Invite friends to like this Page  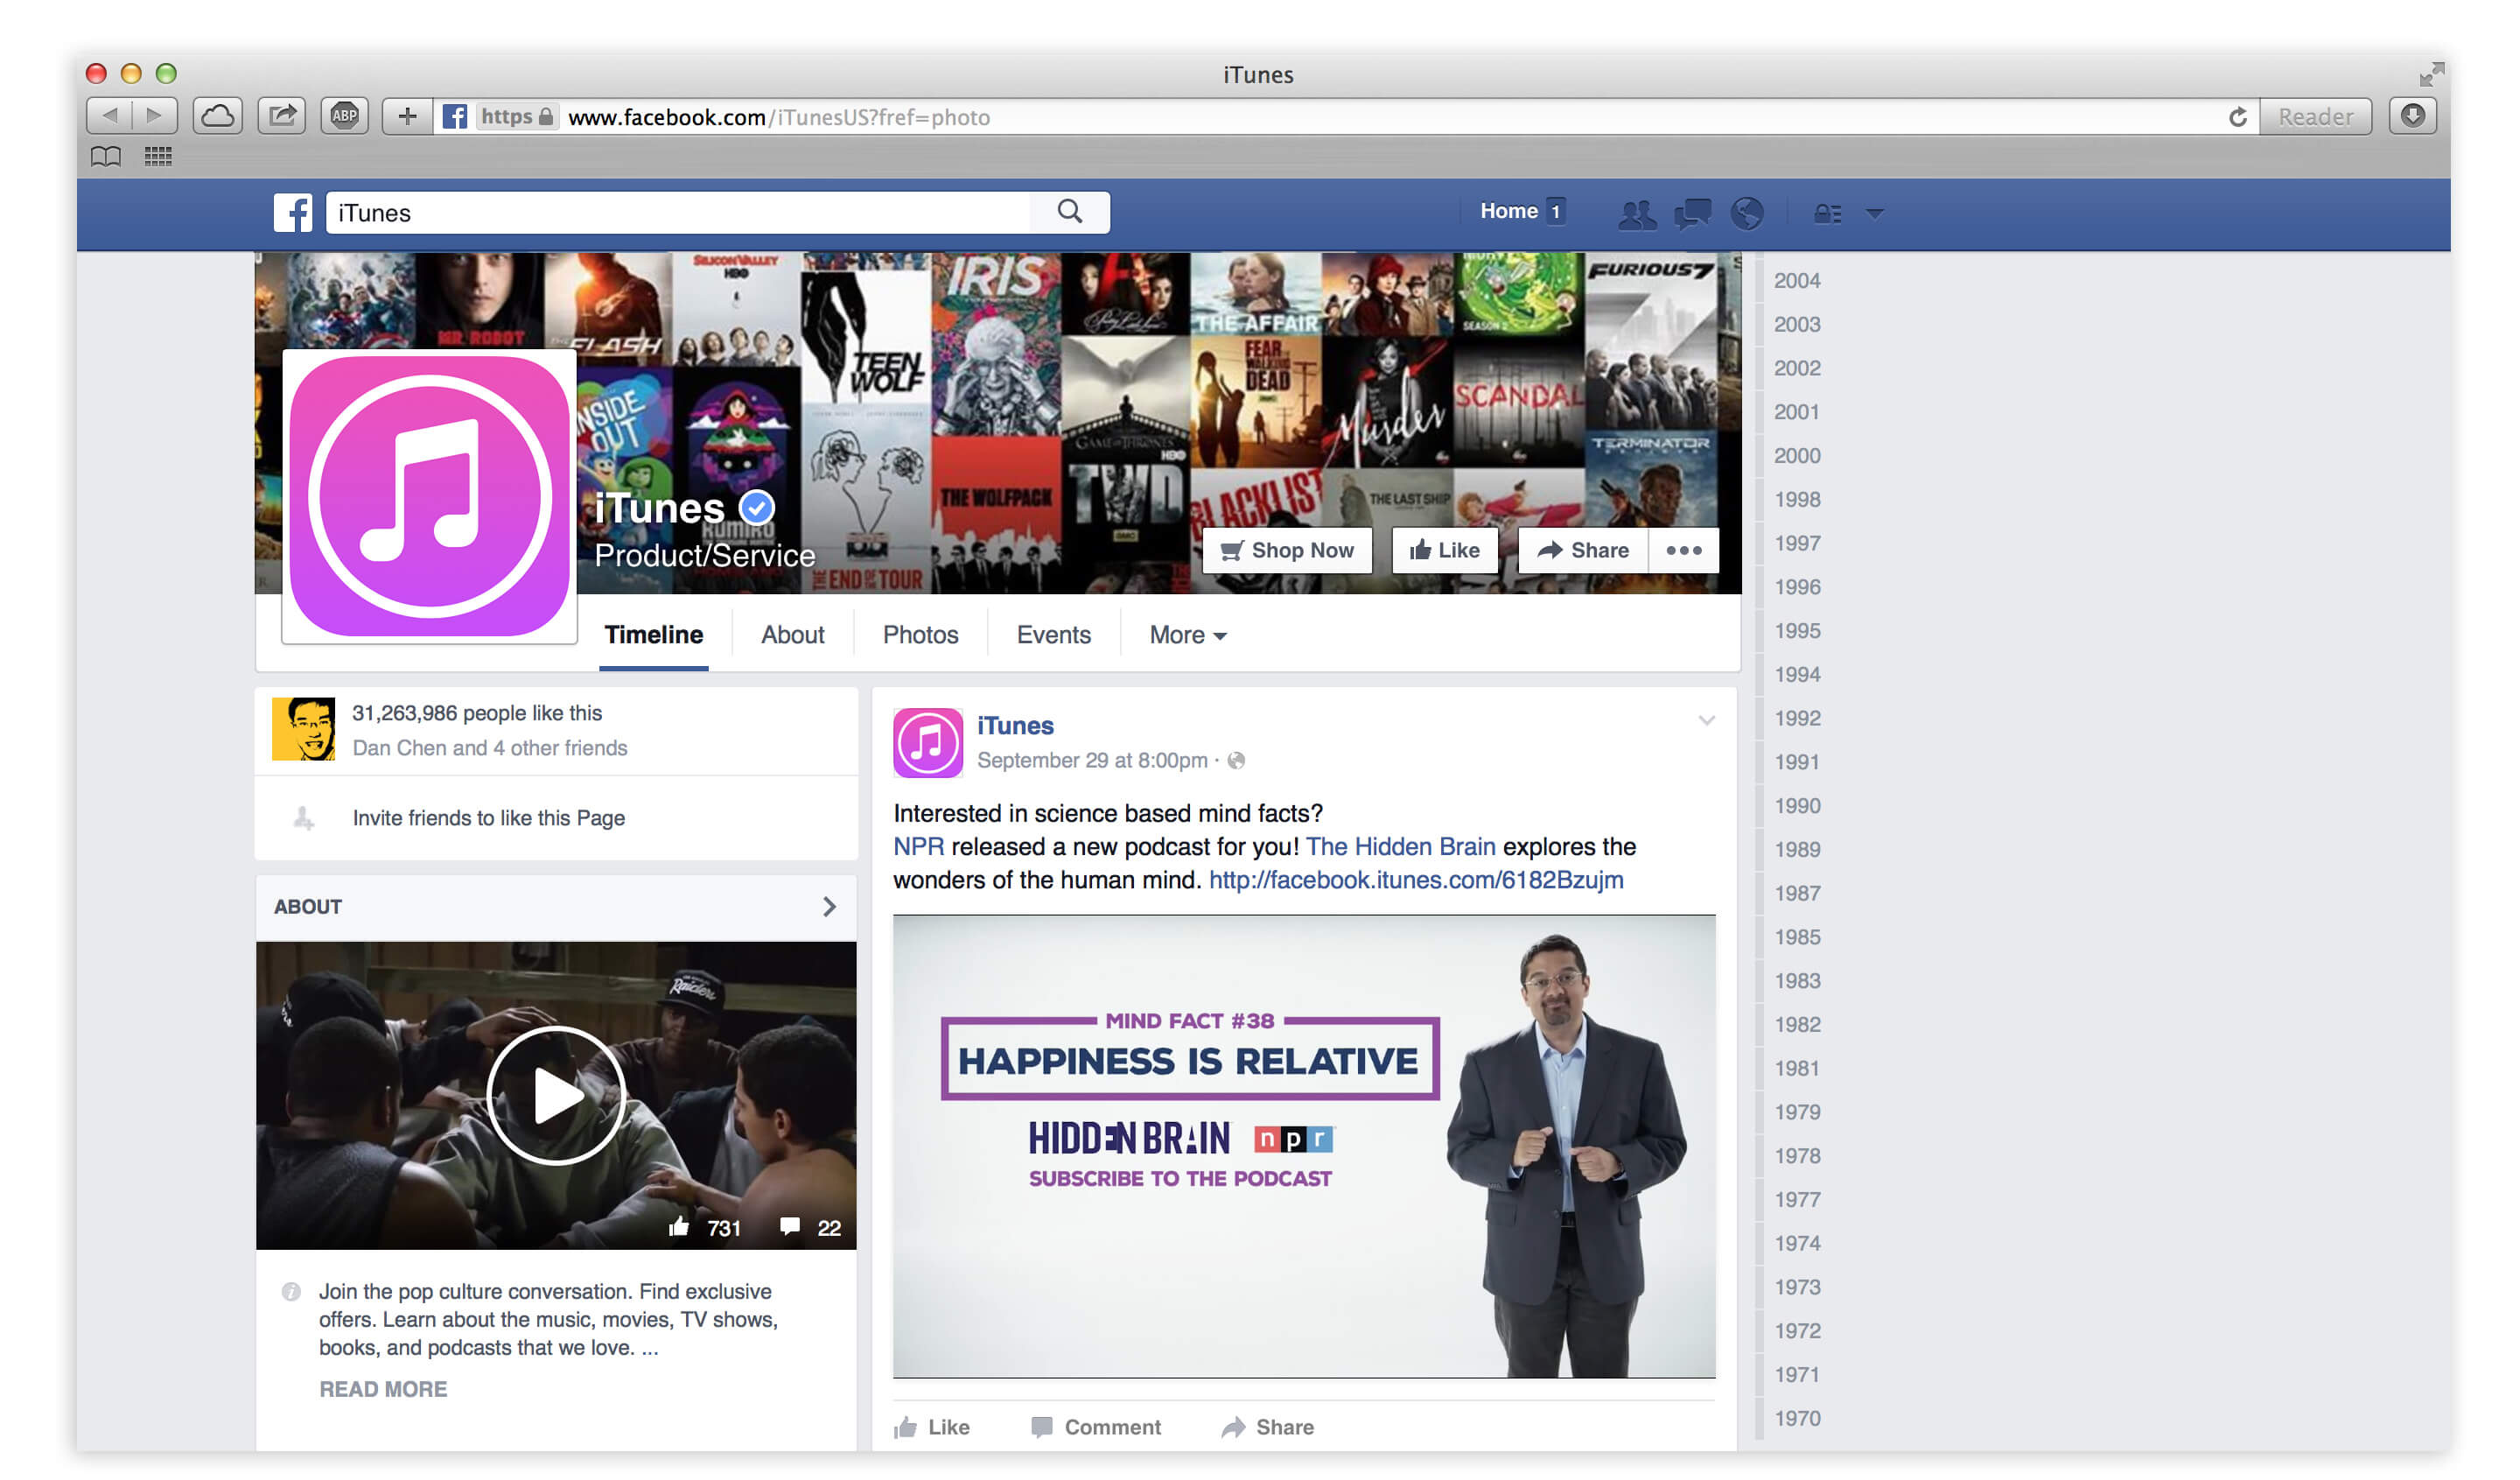coord(488,818)
